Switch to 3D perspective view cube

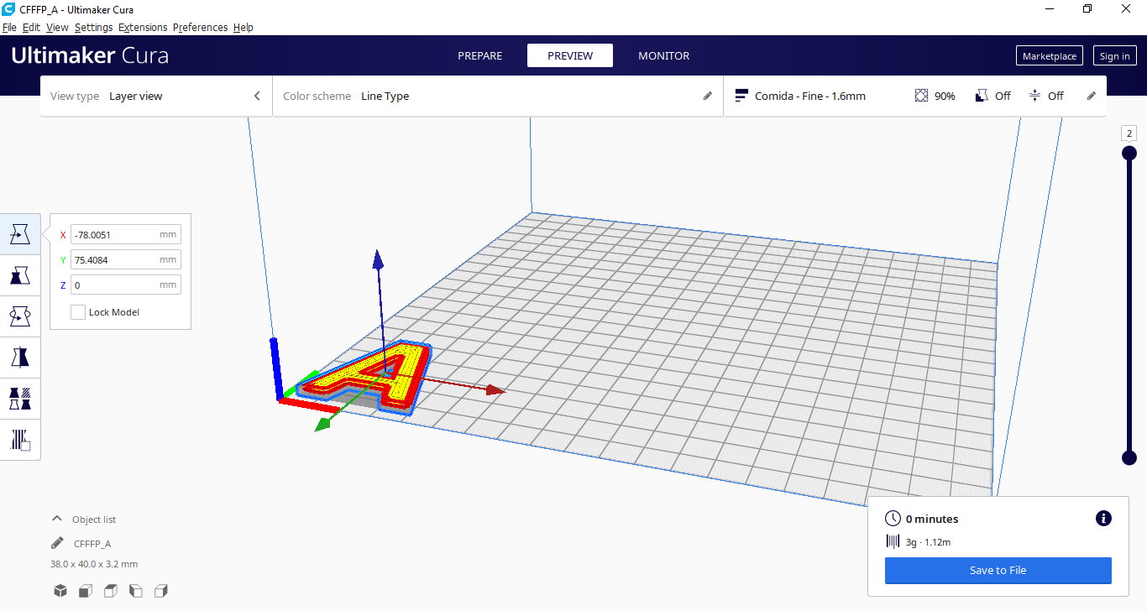(x=60, y=591)
